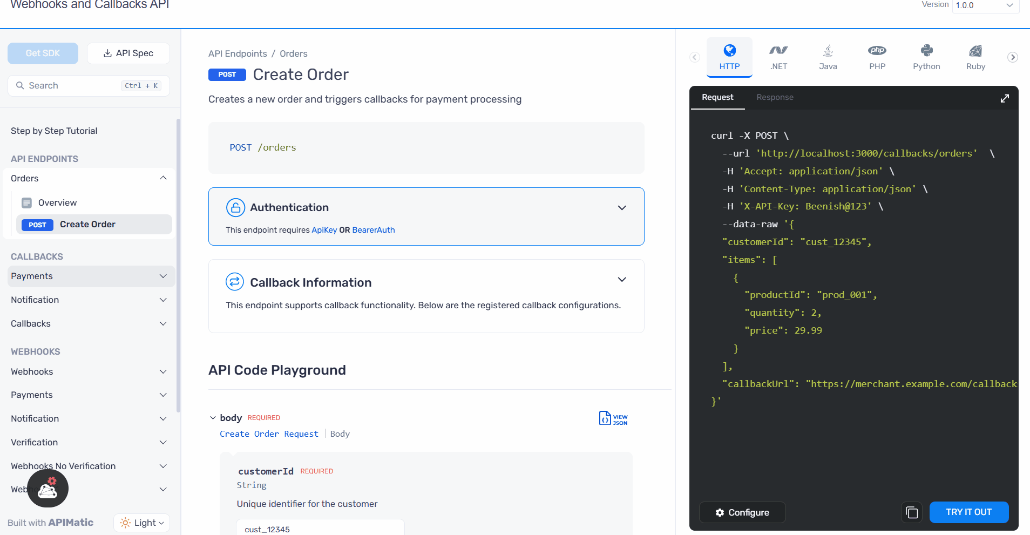Expand the Authentication section
The height and width of the screenshot is (535, 1030).
coord(622,208)
